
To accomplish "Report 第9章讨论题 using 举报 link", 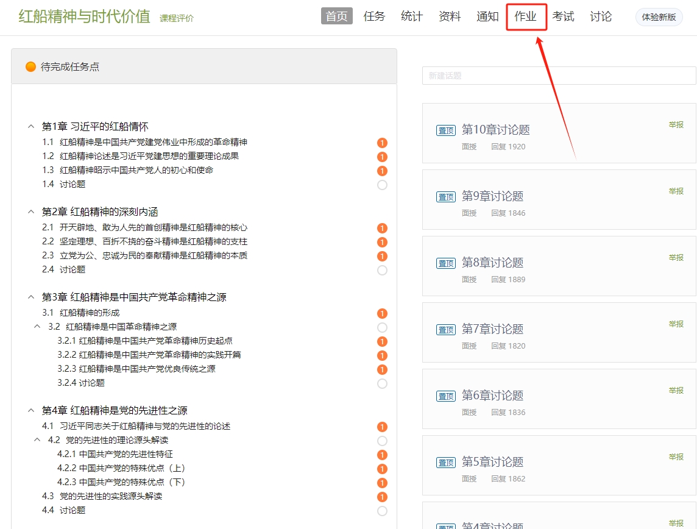I will pyautogui.click(x=676, y=191).
